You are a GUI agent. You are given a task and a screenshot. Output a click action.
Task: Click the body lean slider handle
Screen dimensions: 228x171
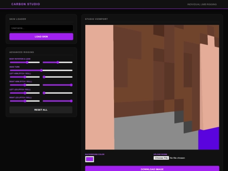[58, 62]
